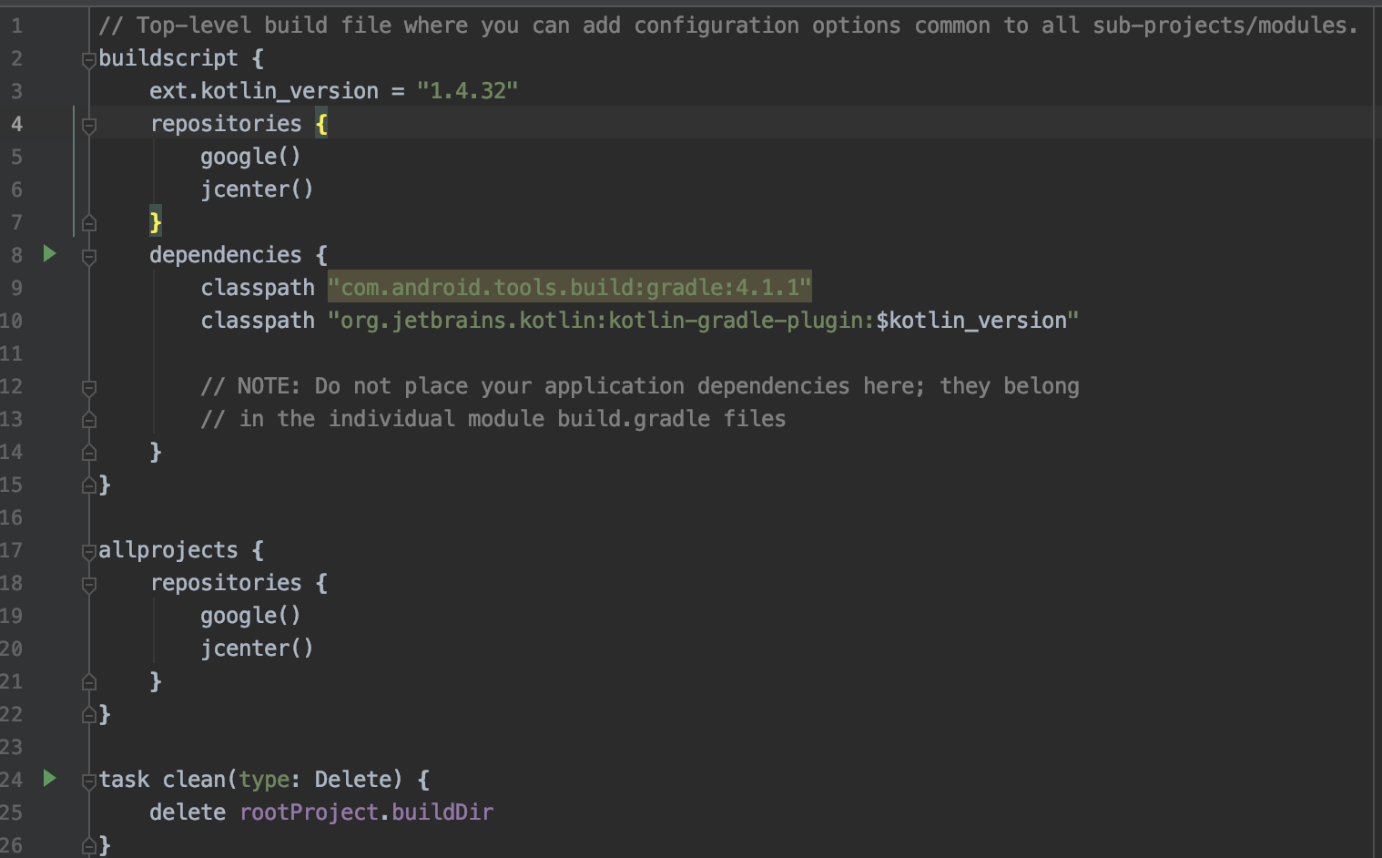Collapse the buildscript block fold marker
1382x858 pixels.
(89, 60)
